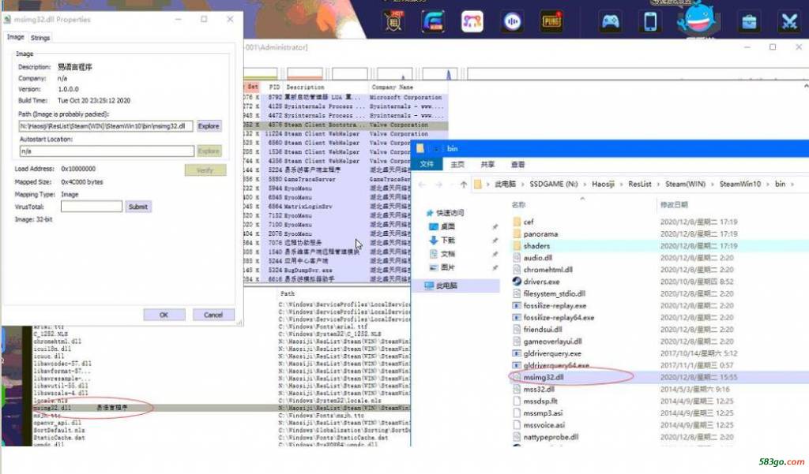Click the mssdsp.flt file icon

coord(517,401)
